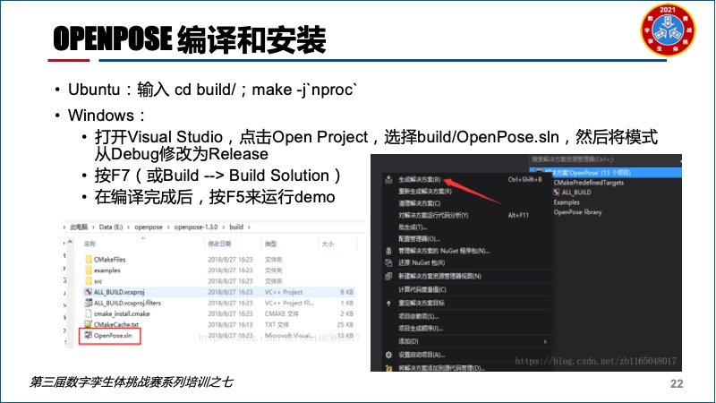
Task: Click the up arrow of the navigation pane scrollbar
Action: [x=70, y=241]
